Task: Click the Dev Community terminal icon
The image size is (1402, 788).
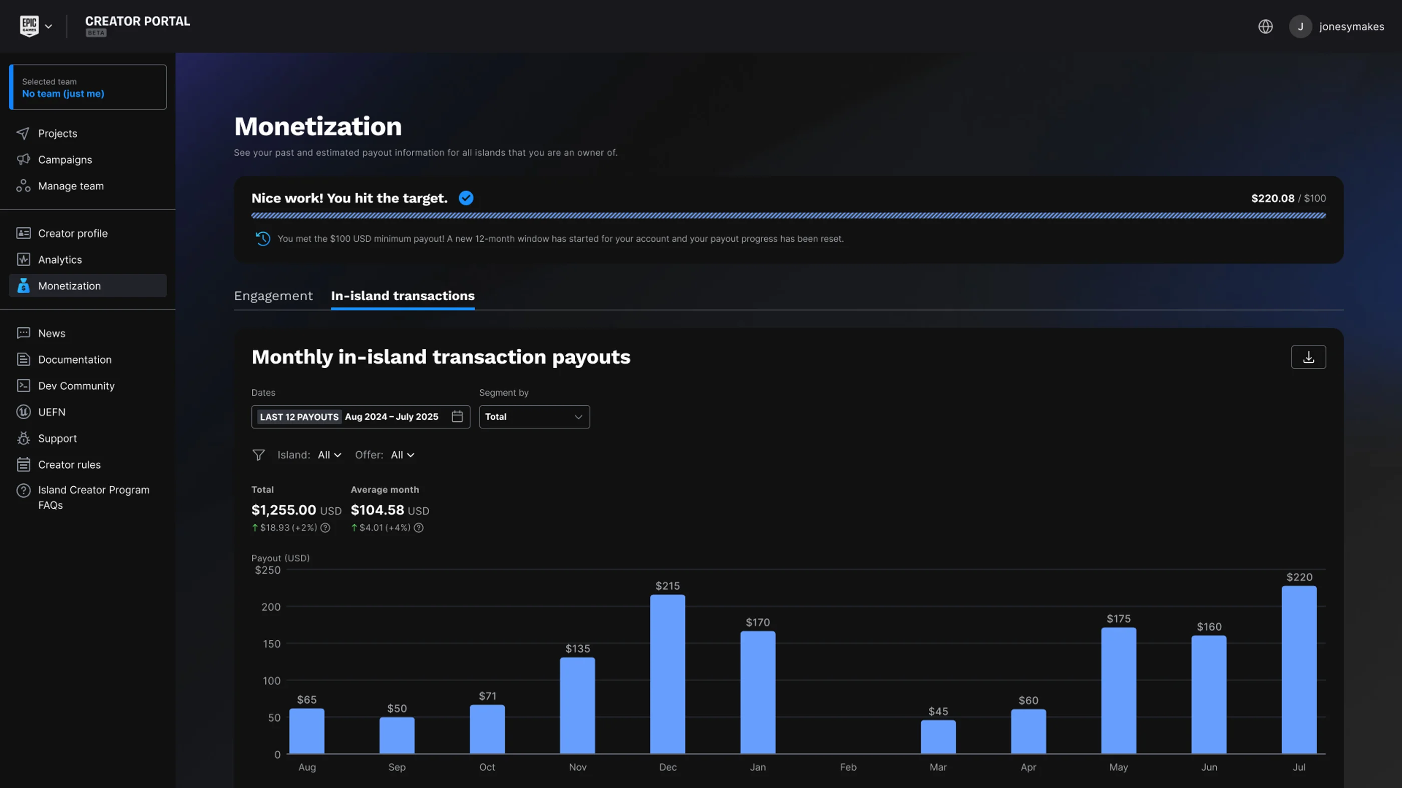Action: point(23,386)
